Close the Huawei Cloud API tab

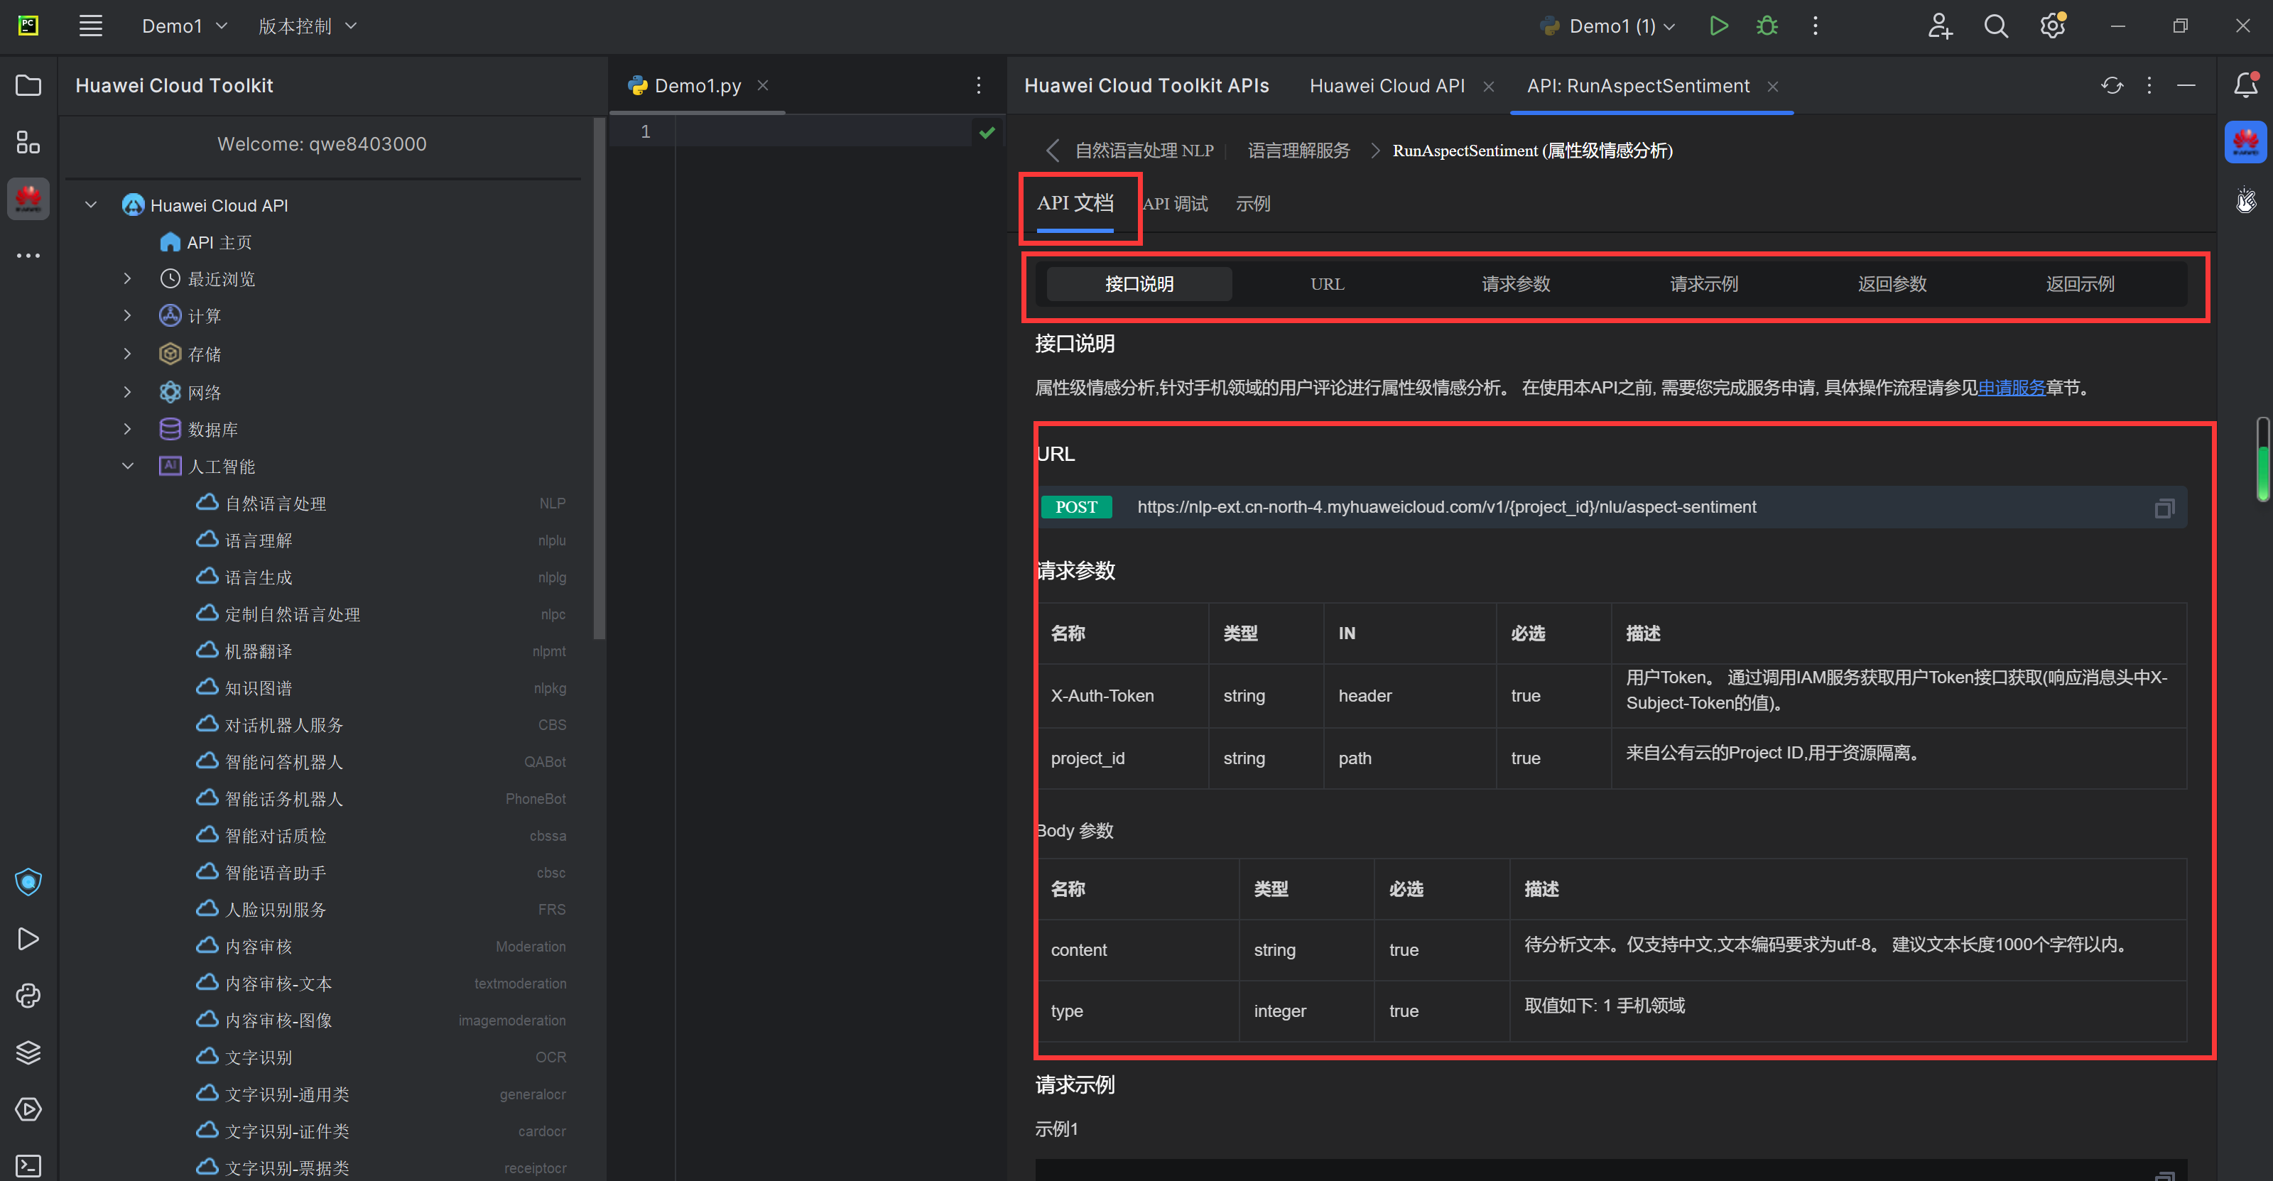(1489, 85)
